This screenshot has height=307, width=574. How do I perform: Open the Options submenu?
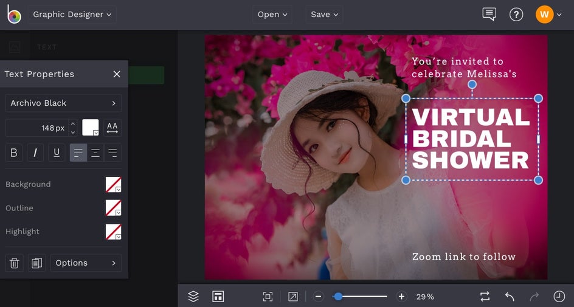pos(86,263)
